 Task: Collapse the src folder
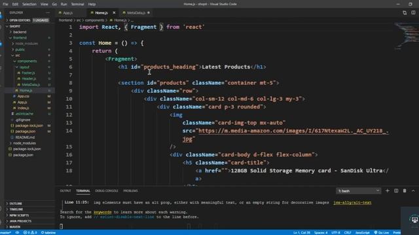[18, 55]
